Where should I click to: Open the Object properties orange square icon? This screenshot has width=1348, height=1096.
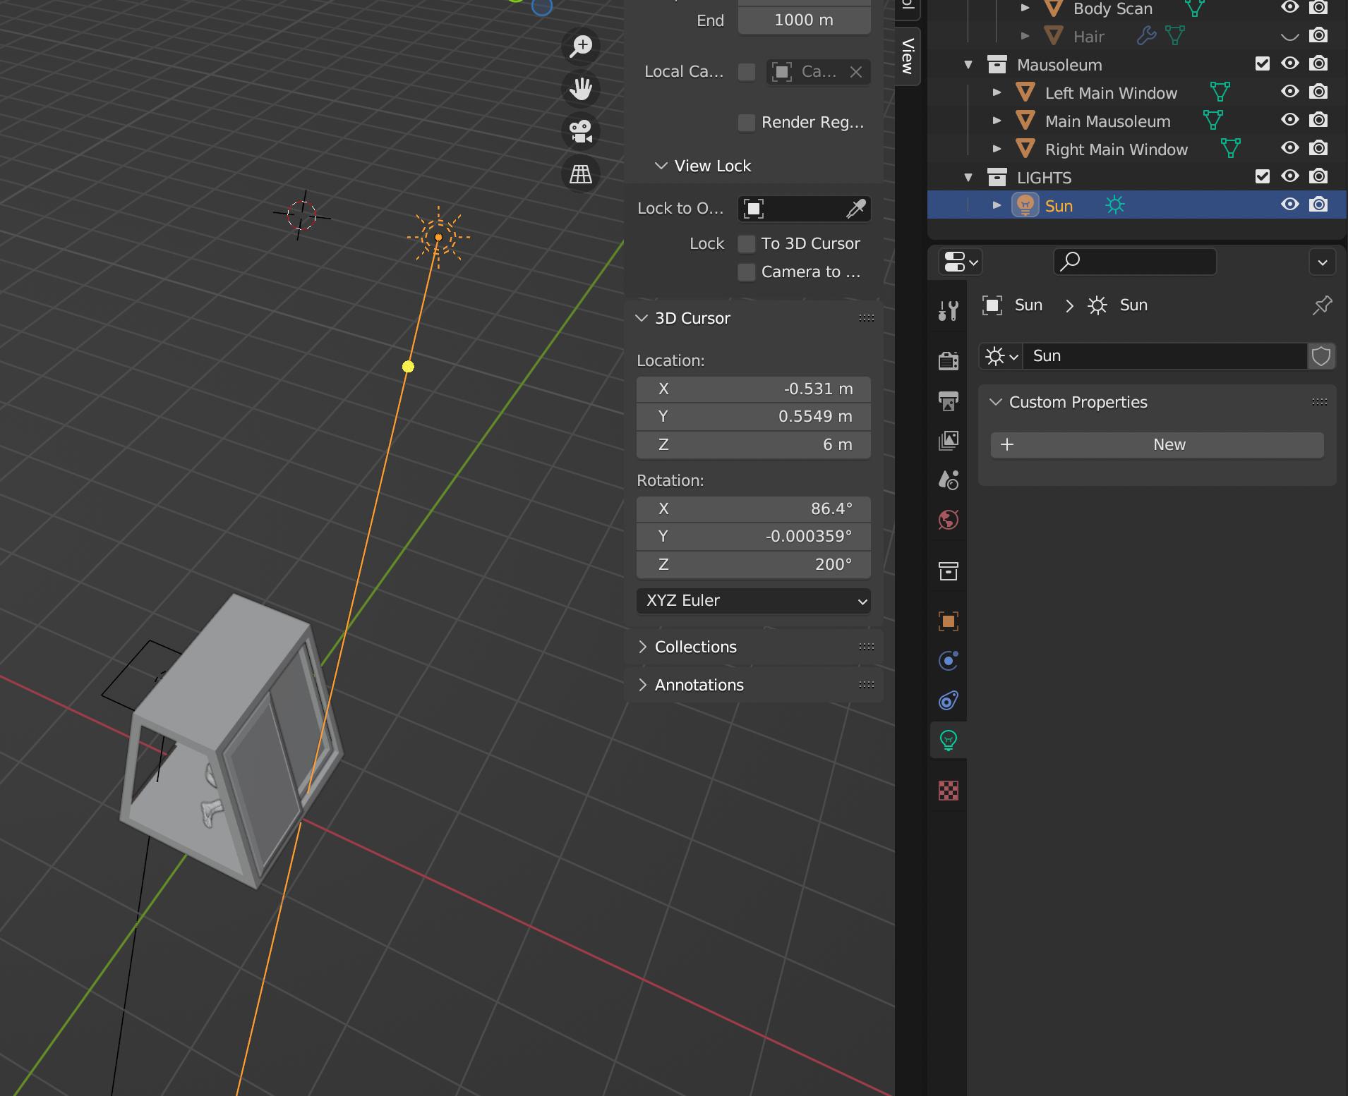pos(948,621)
